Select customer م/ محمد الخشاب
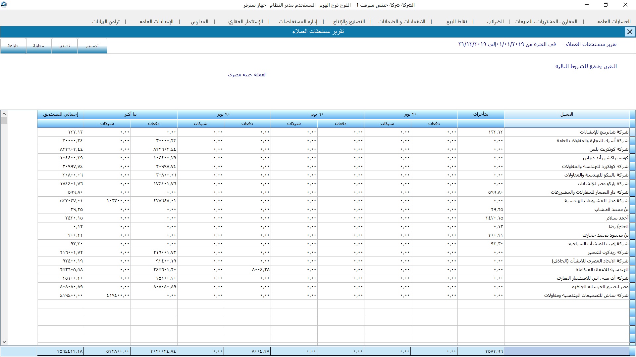 567,209
